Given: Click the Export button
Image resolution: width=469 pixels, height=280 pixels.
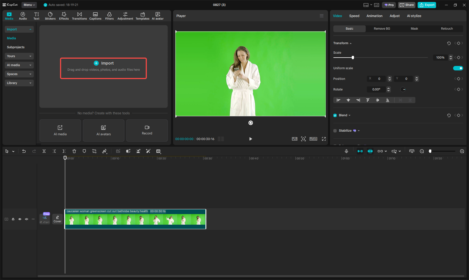Looking at the screenshot, I should [x=427, y=5].
